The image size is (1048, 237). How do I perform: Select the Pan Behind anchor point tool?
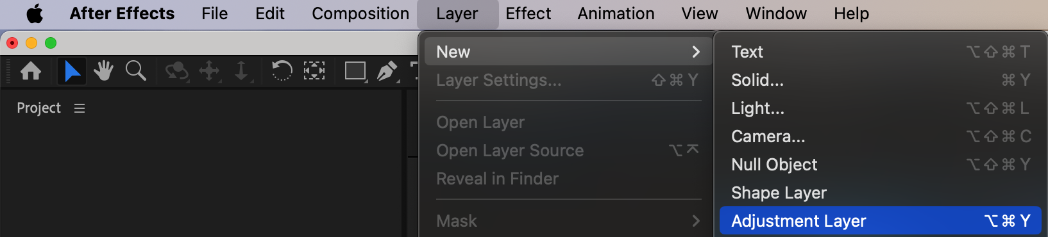pyautogui.click(x=314, y=70)
